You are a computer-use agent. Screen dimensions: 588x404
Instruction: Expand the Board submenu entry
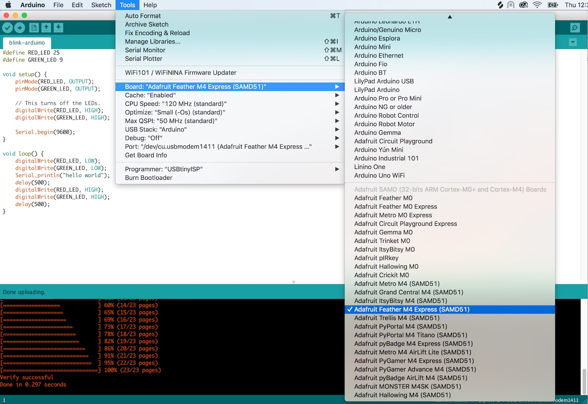tap(230, 87)
